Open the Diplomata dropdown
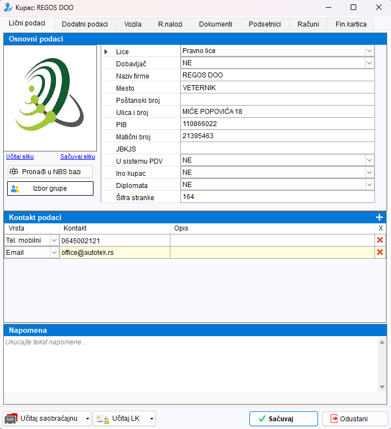391x429 pixels. point(369,185)
